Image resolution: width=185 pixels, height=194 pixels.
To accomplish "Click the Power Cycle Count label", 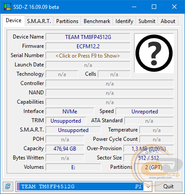I will point(115,139).
